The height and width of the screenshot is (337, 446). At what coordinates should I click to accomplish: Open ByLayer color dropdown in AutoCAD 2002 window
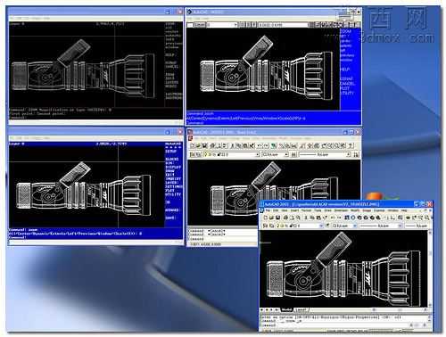[x=355, y=226]
